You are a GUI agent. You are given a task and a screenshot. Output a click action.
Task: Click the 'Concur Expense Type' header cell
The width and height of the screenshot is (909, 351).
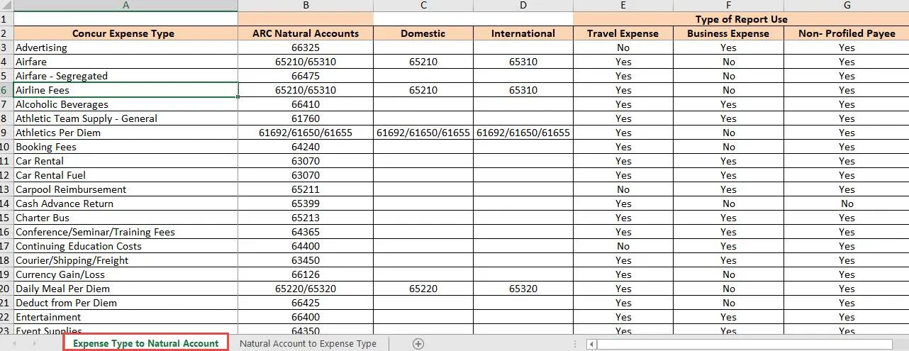(126, 33)
